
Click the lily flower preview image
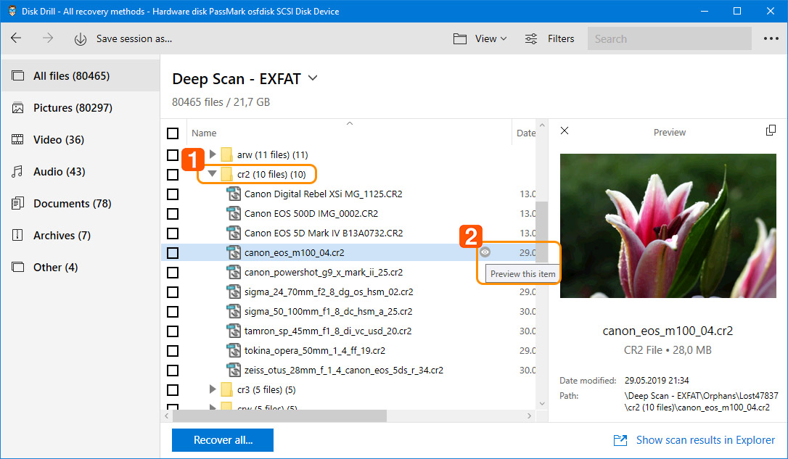point(668,226)
